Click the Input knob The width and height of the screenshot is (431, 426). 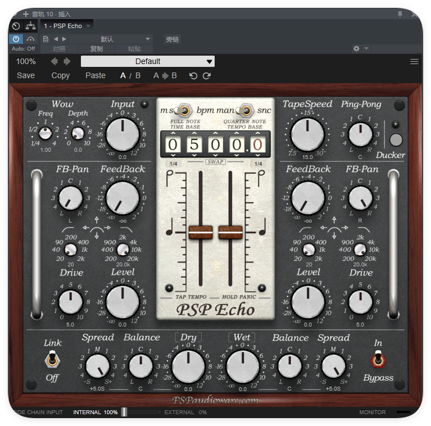click(123, 134)
